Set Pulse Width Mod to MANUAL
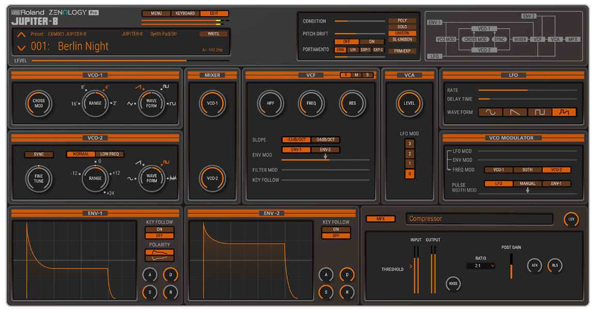The image size is (594, 313). coord(527,183)
